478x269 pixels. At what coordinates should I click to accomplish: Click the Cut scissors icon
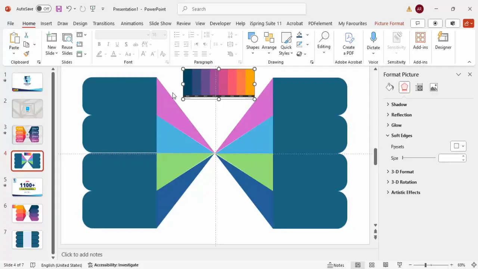26,35
